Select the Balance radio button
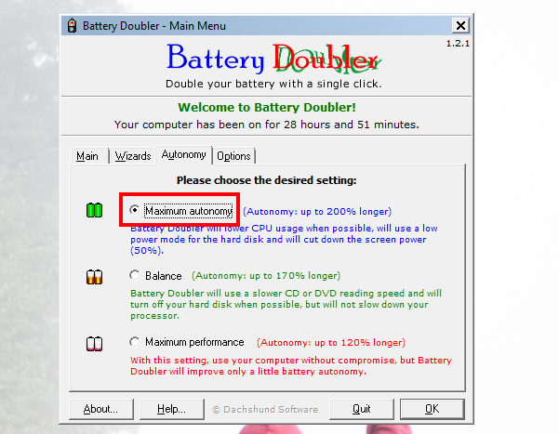This screenshot has width=559, height=434. coord(135,275)
